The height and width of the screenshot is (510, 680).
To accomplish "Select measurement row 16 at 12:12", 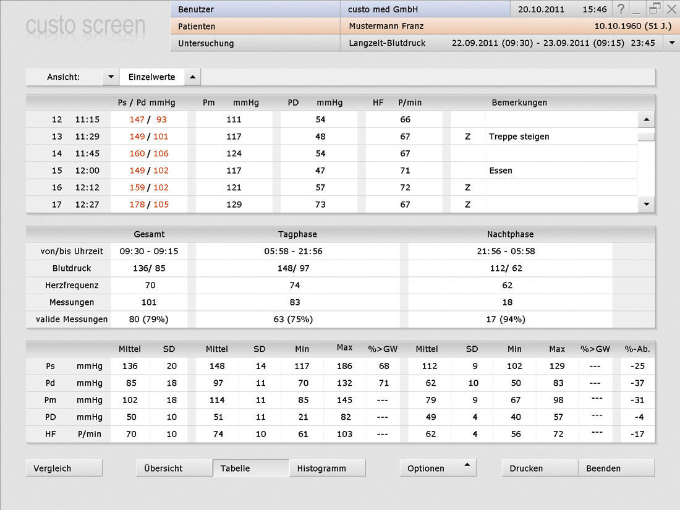I will pos(332,187).
